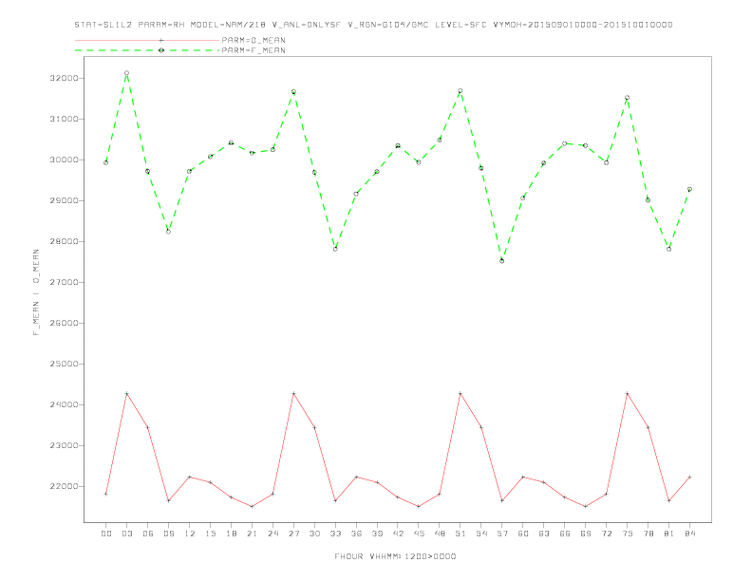Screen dimensions: 752x581
Task: Click the y-axis label F_MEAN | O_MEAN
Action: [36, 292]
